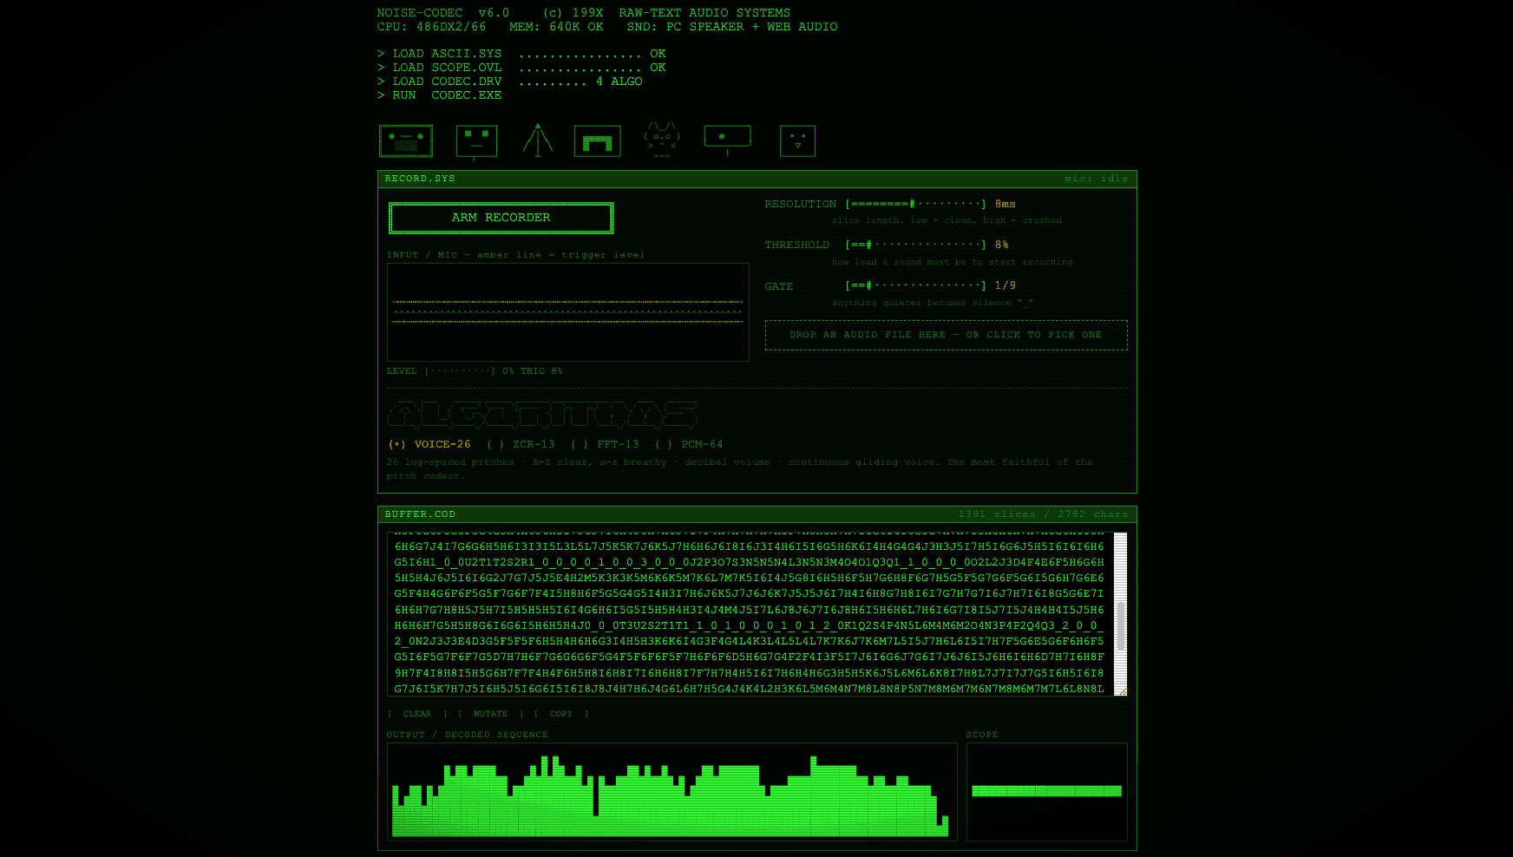Click the decoded sequence output graph
Image resolution: width=1513 pixels, height=857 pixels.
[672, 792]
